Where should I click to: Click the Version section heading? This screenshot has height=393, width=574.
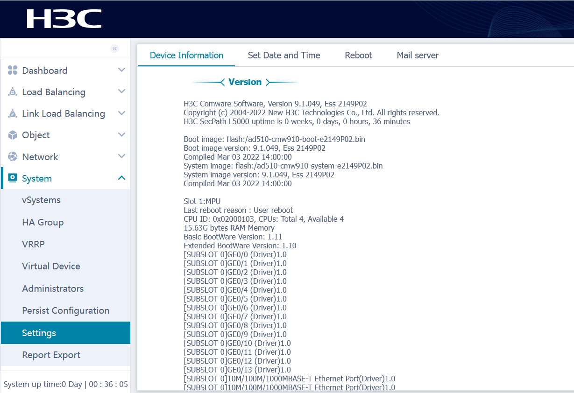point(245,82)
